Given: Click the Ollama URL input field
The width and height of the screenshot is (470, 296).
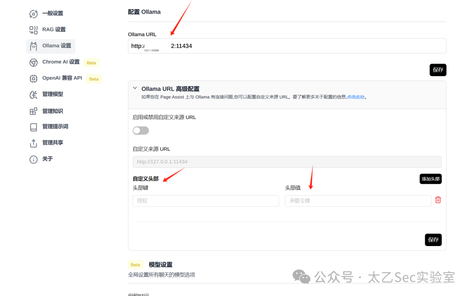Looking at the screenshot, I should [287, 46].
